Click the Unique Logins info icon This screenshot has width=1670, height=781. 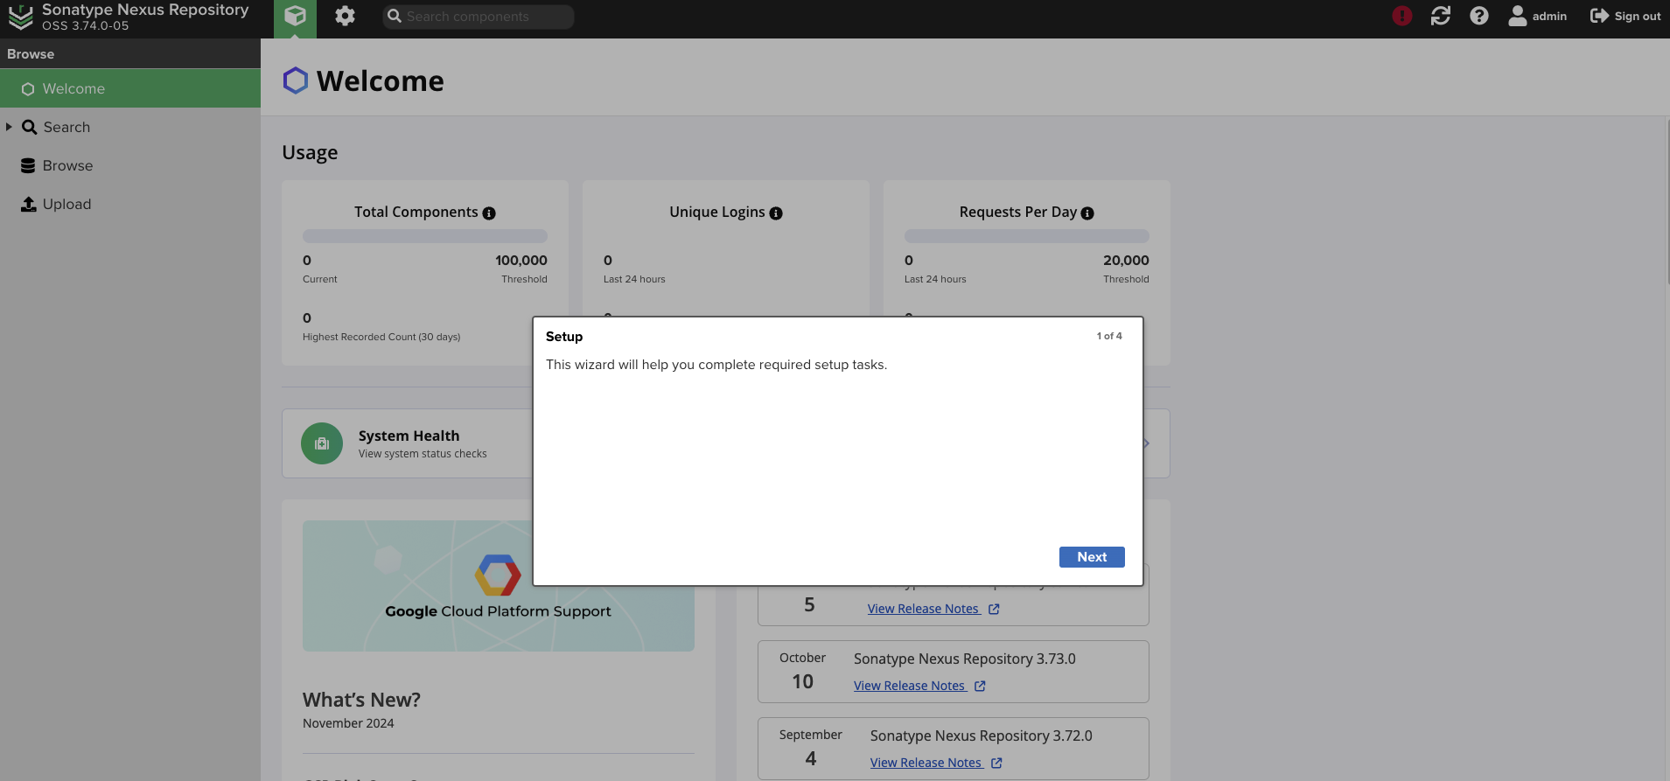pyautogui.click(x=776, y=213)
